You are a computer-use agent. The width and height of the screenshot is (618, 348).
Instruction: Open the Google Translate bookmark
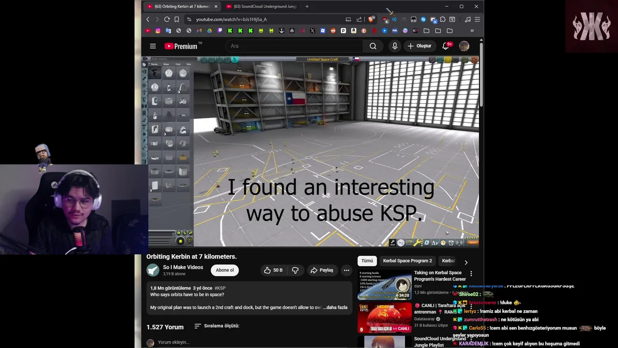pos(168,30)
